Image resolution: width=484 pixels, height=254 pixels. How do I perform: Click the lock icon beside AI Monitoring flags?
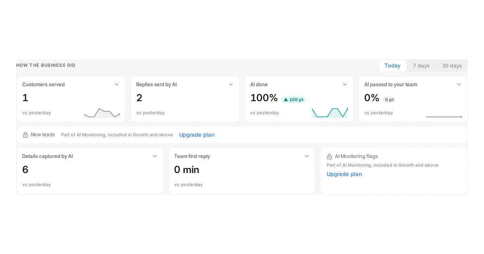click(330, 156)
